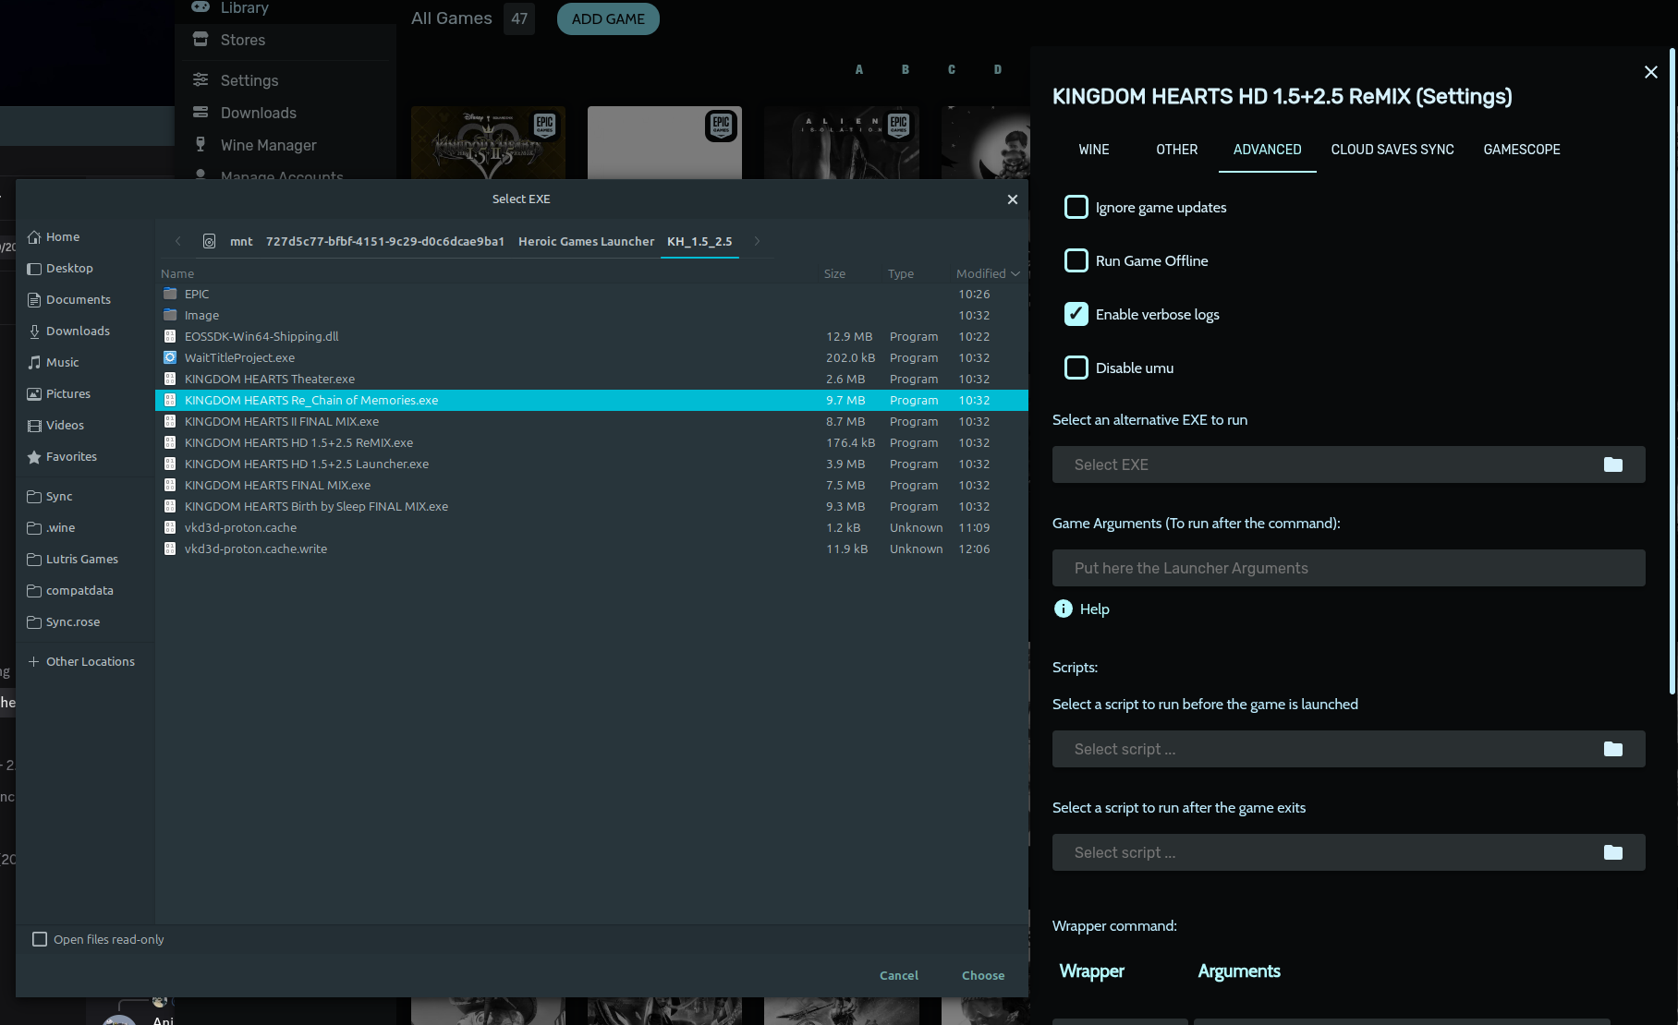Click KH_1.5_2.5 path segment
1678x1025 pixels.
tap(699, 241)
